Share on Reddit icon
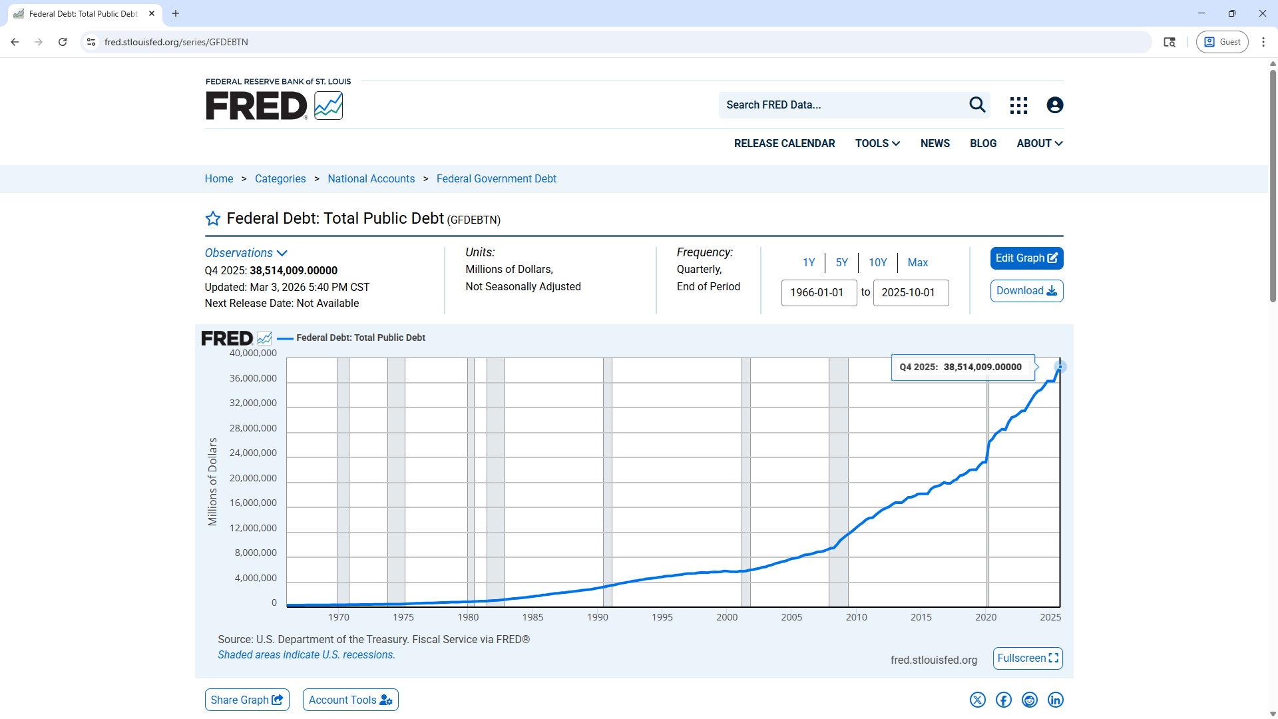This screenshot has width=1278, height=719. [1030, 700]
